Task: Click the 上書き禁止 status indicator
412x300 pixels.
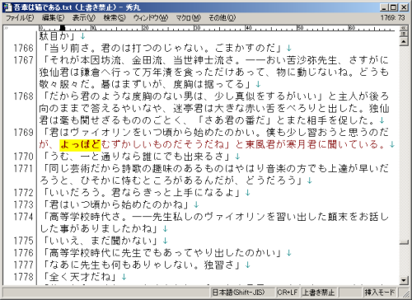Action: click(318, 292)
